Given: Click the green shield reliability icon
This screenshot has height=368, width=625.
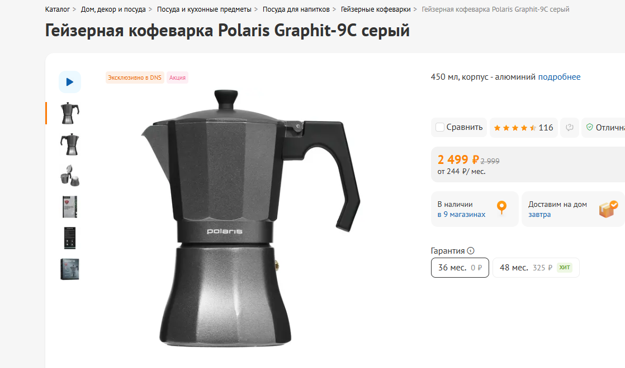Looking at the screenshot, I should 590,127.
